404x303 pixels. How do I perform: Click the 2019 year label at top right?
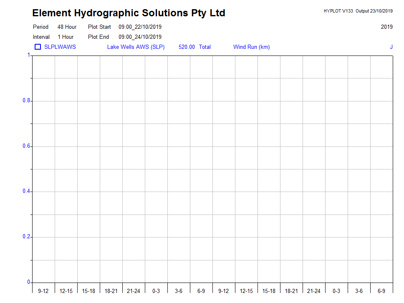[x=386, y=27]
